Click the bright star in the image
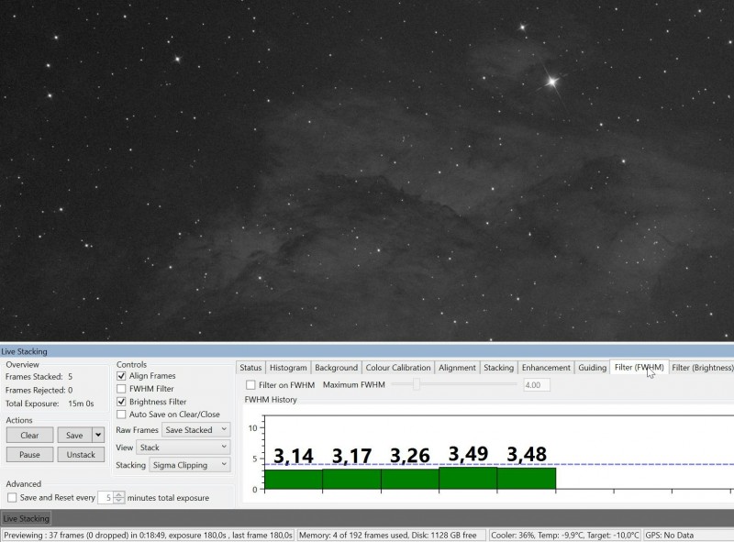The height and width of the screenshot is (542, 734). (552, 82)
